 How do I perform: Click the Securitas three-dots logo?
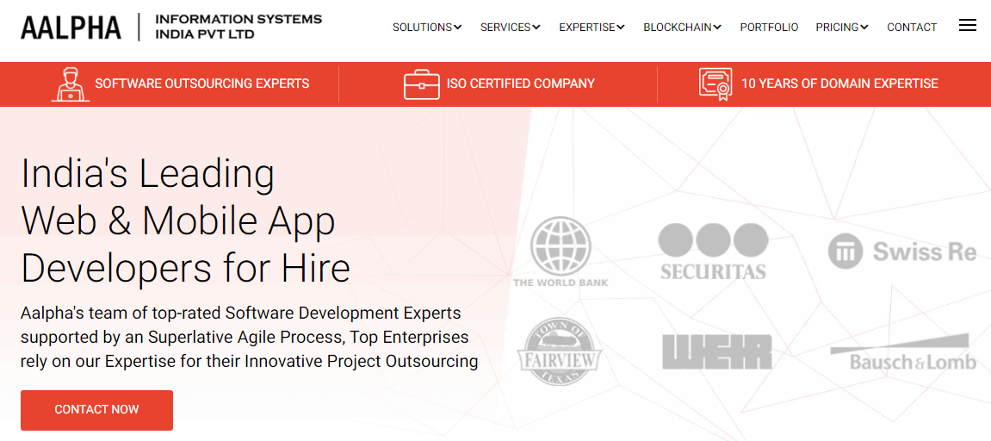pos(714,252)
